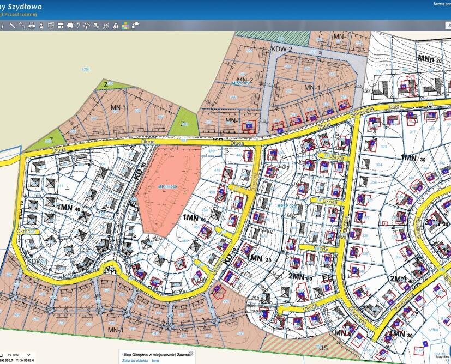The image size is (451, 364).
Task: Click the 'Map tiles' attribution text
Action: point(442,357)
